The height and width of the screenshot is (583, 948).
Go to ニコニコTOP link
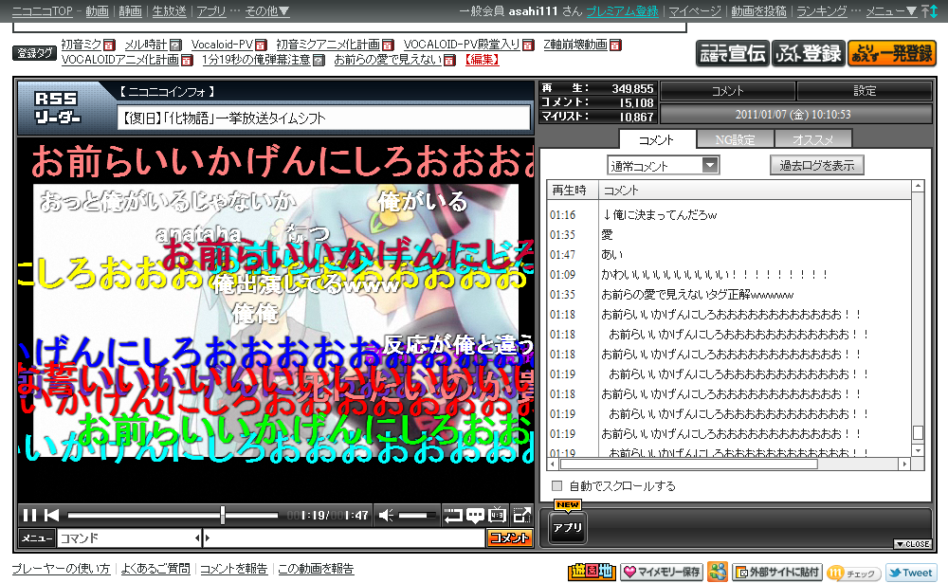pos(42,10)
